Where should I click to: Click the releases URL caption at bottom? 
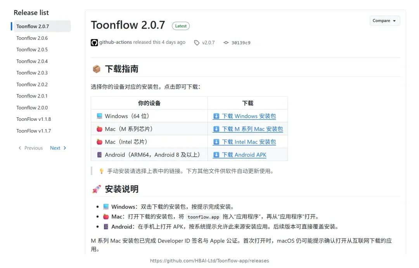point(209,261)
